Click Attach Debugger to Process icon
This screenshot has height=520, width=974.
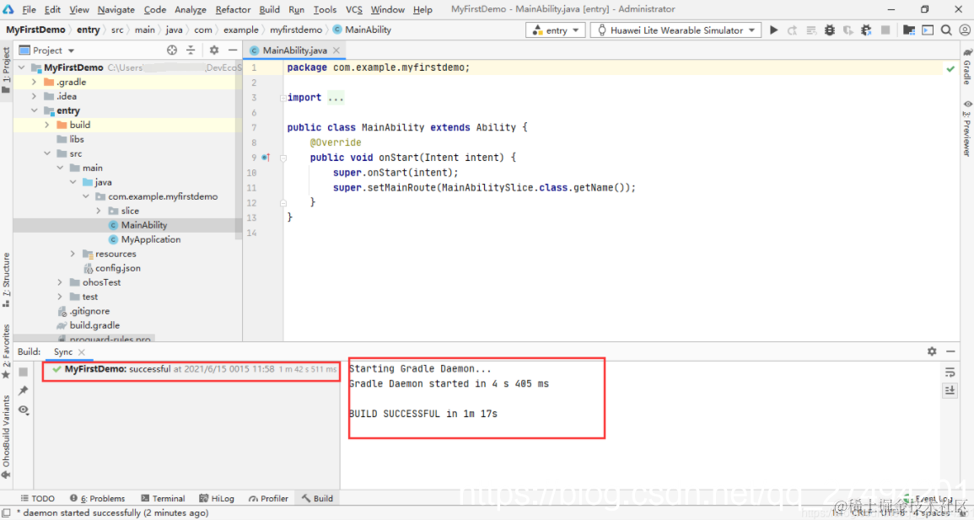pyautogui.click(x=867, y=29)
